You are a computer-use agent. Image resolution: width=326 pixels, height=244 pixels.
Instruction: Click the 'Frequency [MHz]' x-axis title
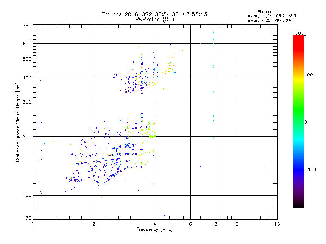[154, 229]
